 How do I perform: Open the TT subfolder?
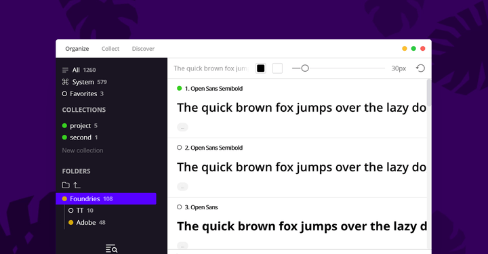pos(80,211)
